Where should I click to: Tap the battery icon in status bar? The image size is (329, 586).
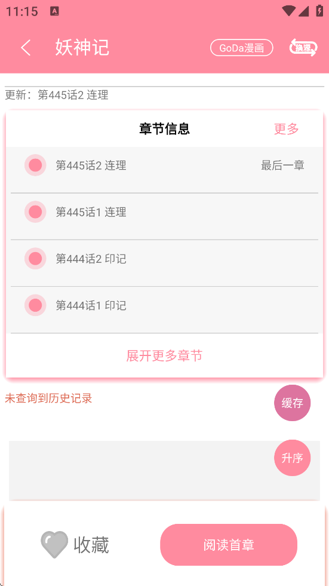pos(319,11)
